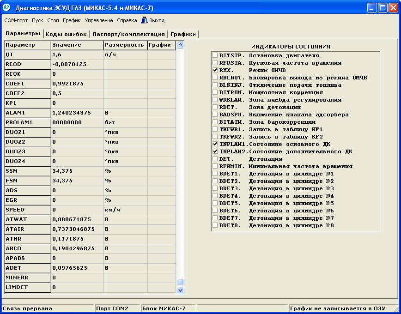Viewport: 401px width, 314px height.
Task: Check the WRKLAM lambda regulation checkbox
Action: (x=215, y=100)
